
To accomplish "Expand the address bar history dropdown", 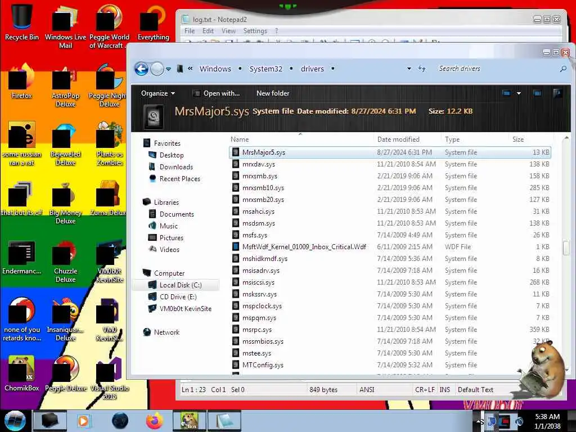I will pyautogui.click(x=409, y=69).
